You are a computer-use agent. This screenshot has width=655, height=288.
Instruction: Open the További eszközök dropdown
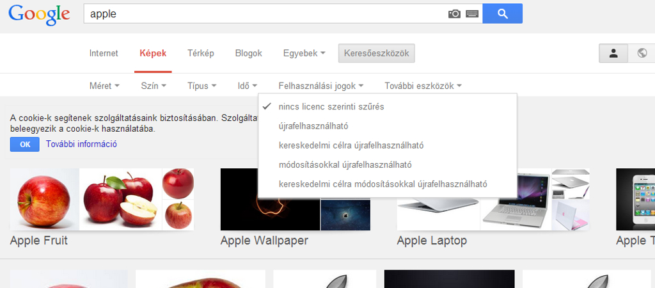tap(423, 86)
